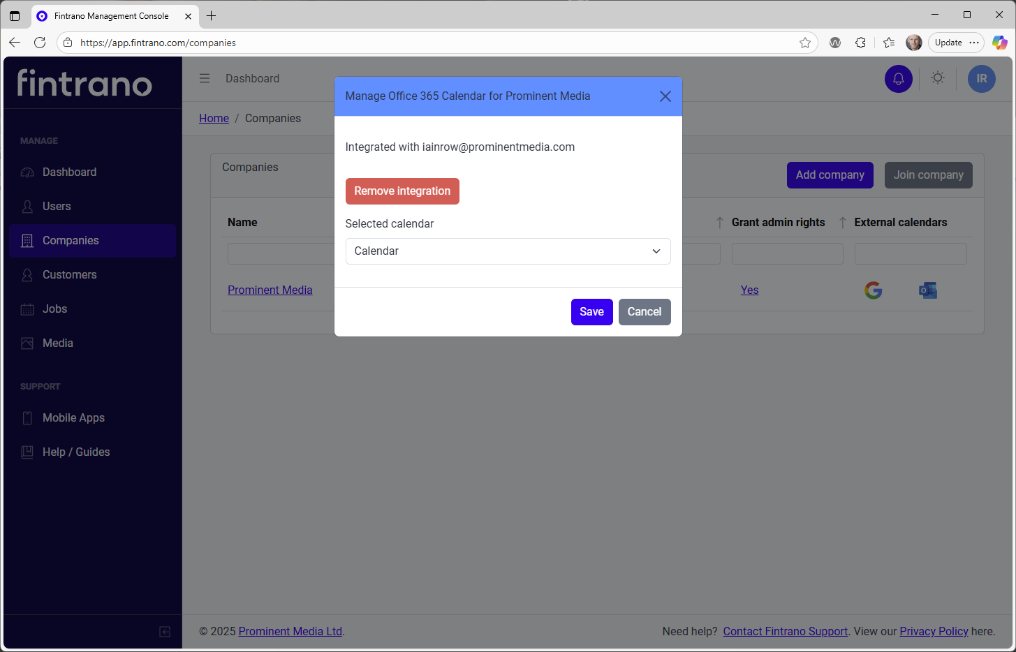This screenshot has width=1016, height=652.
Task: Click the External calendars filter field
Action: click(x=911, y=253)
